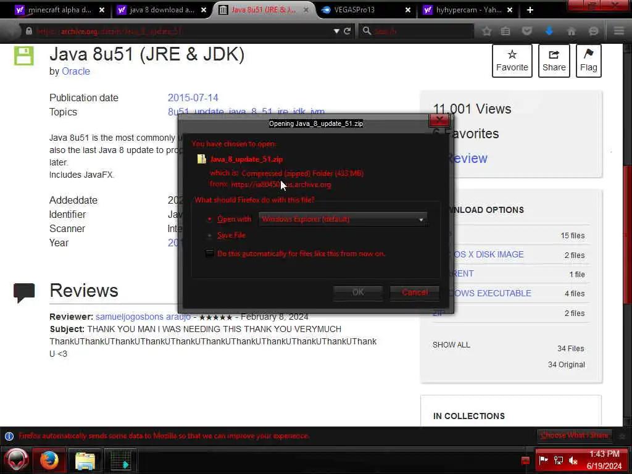
Task: Click the '34 Original' files text
Action: pyautogui.click(x=567, y=364)
